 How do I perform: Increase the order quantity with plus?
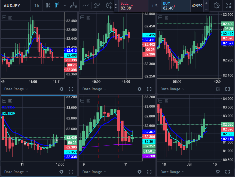(x=206, y=3)
